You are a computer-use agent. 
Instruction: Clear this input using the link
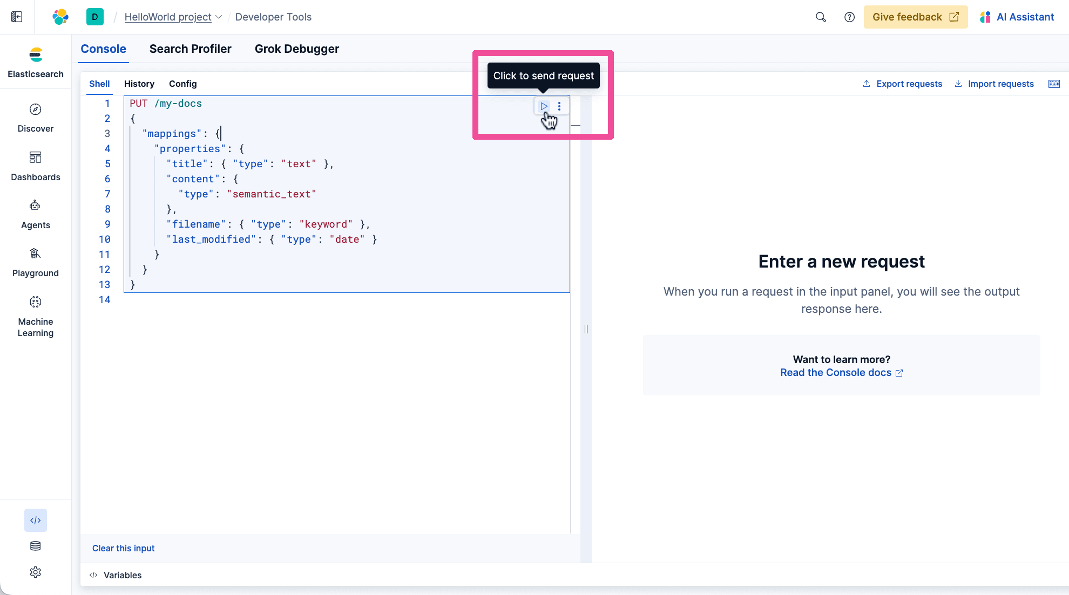(x=123, y=548)
